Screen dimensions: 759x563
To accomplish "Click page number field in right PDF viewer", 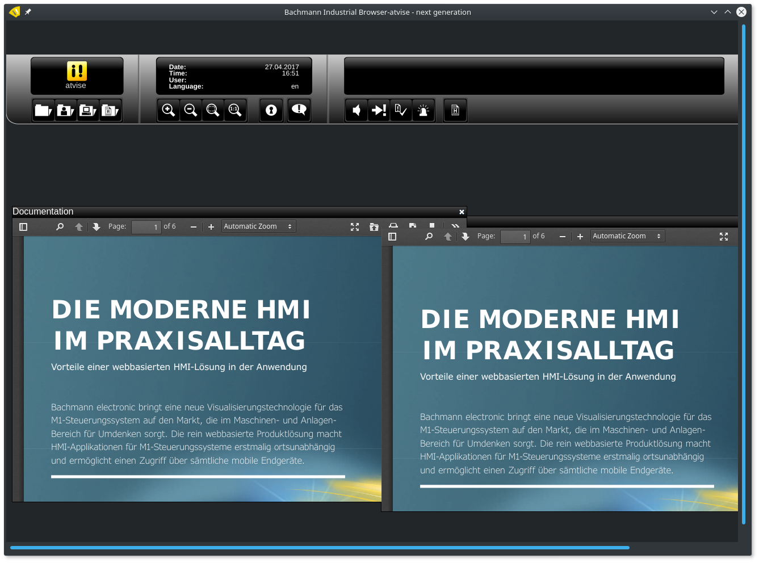I will click(x=515, y=237).
